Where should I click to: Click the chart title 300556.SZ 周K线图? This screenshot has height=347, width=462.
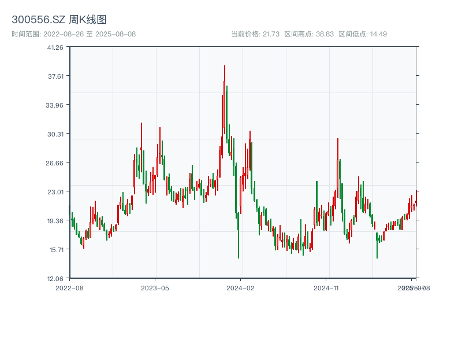pyautogui.click(x=59, y=20)
